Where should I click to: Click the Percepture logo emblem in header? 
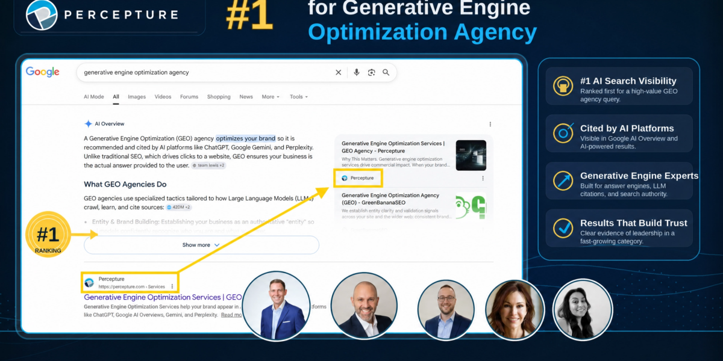(42, 15)
